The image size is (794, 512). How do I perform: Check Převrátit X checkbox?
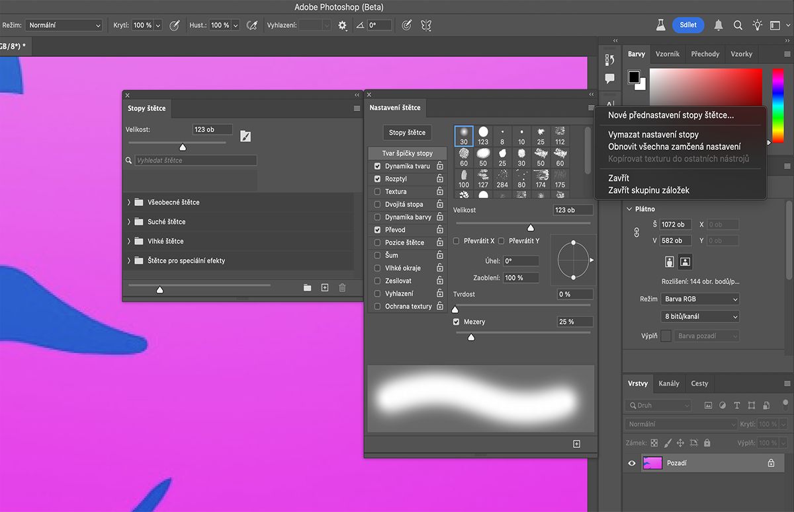click(x=457, y=241)
